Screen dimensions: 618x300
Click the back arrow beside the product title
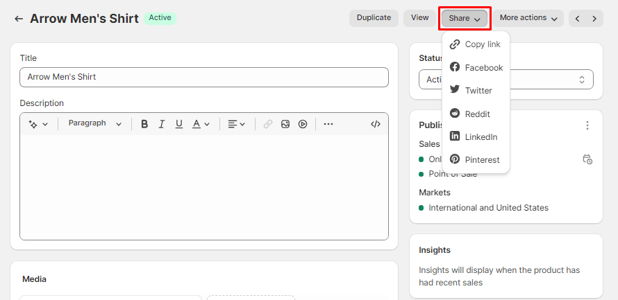point(19,19)
